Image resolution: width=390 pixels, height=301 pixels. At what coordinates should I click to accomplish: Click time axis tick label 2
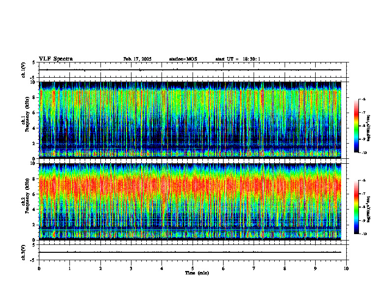[100, 269]
